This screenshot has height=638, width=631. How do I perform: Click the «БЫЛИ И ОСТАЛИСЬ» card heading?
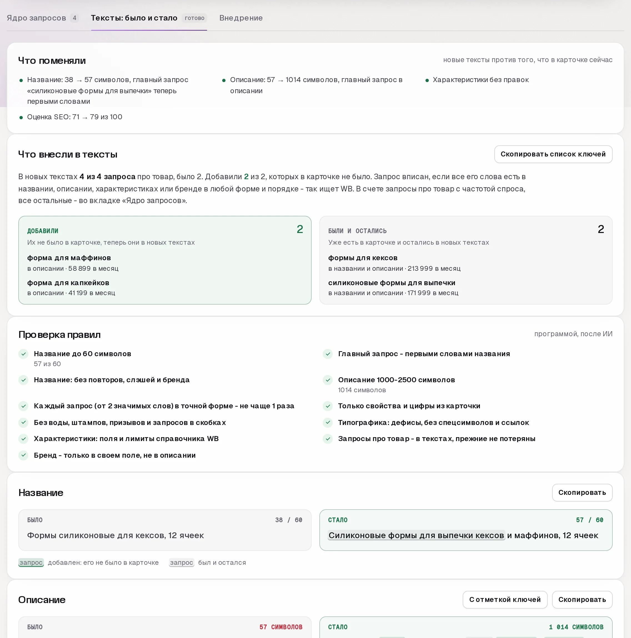[357, 231]
